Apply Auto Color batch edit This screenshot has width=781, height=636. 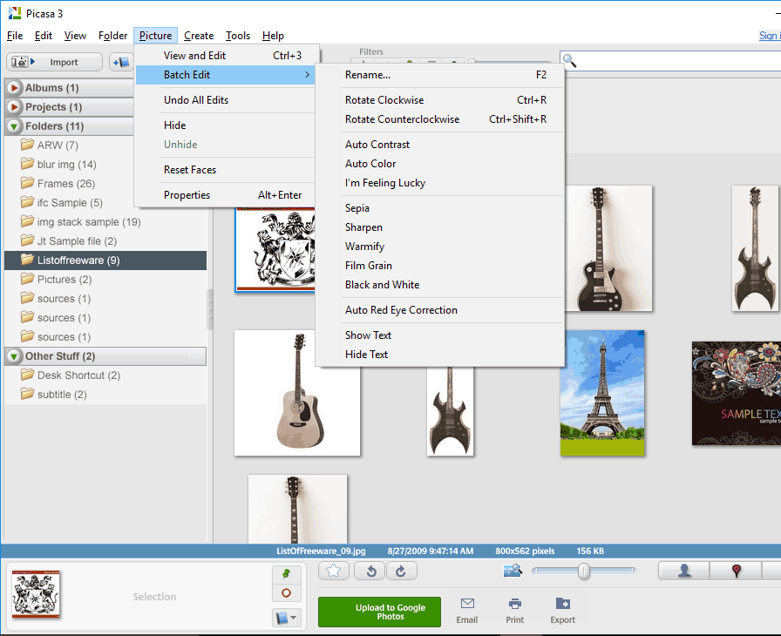click(440, 164)
